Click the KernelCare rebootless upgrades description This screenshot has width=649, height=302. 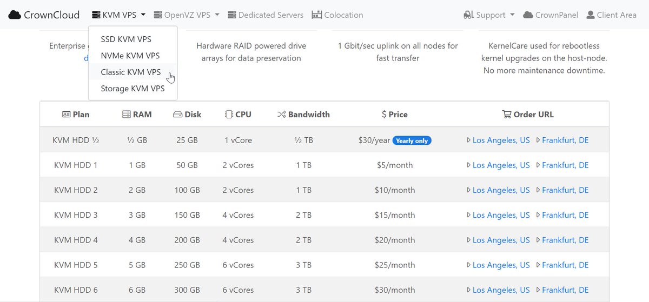point(543,58)
